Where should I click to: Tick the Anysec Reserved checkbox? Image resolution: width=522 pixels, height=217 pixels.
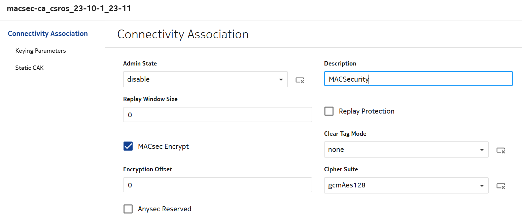(x=128, y=209)
